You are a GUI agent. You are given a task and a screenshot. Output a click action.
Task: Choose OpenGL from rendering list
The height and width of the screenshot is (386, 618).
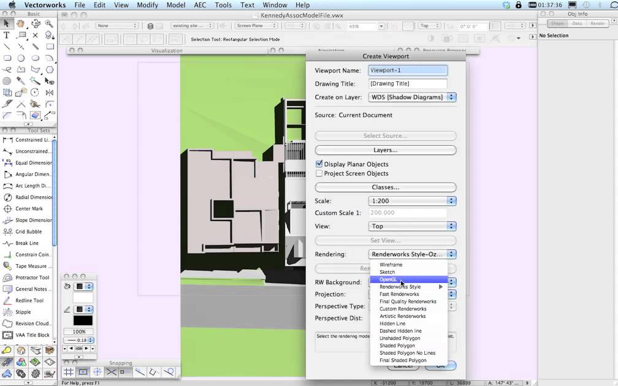(x=409, y=279)
